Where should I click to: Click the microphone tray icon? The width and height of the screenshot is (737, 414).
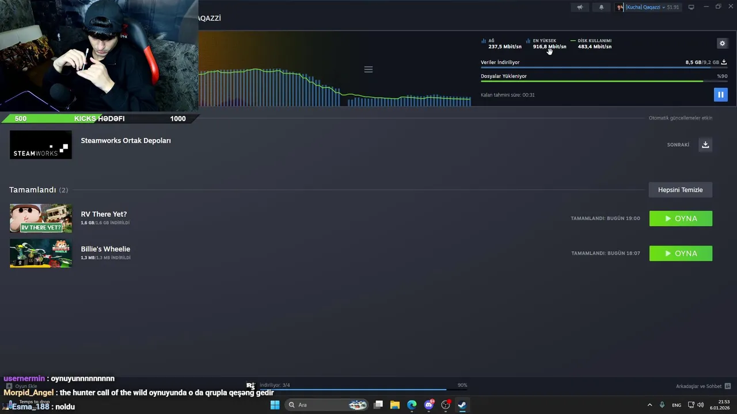point(662,405)
